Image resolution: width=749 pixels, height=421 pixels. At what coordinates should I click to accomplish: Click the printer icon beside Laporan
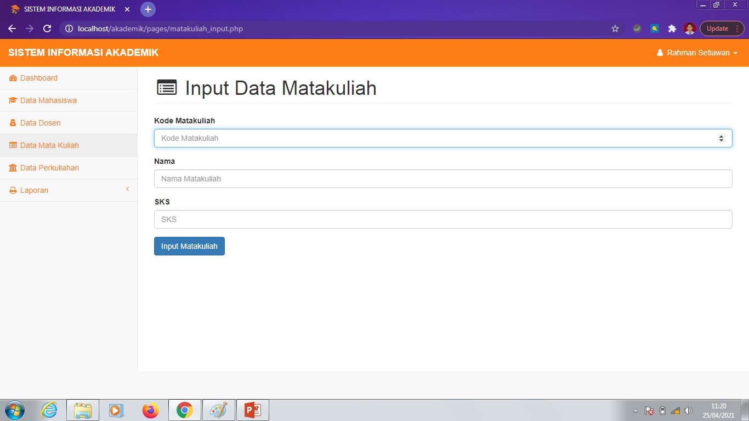pyautogui.click(x=12, y=190)
